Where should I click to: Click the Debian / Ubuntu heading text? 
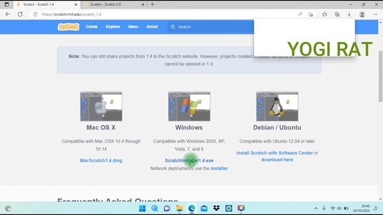coord(277,127)
